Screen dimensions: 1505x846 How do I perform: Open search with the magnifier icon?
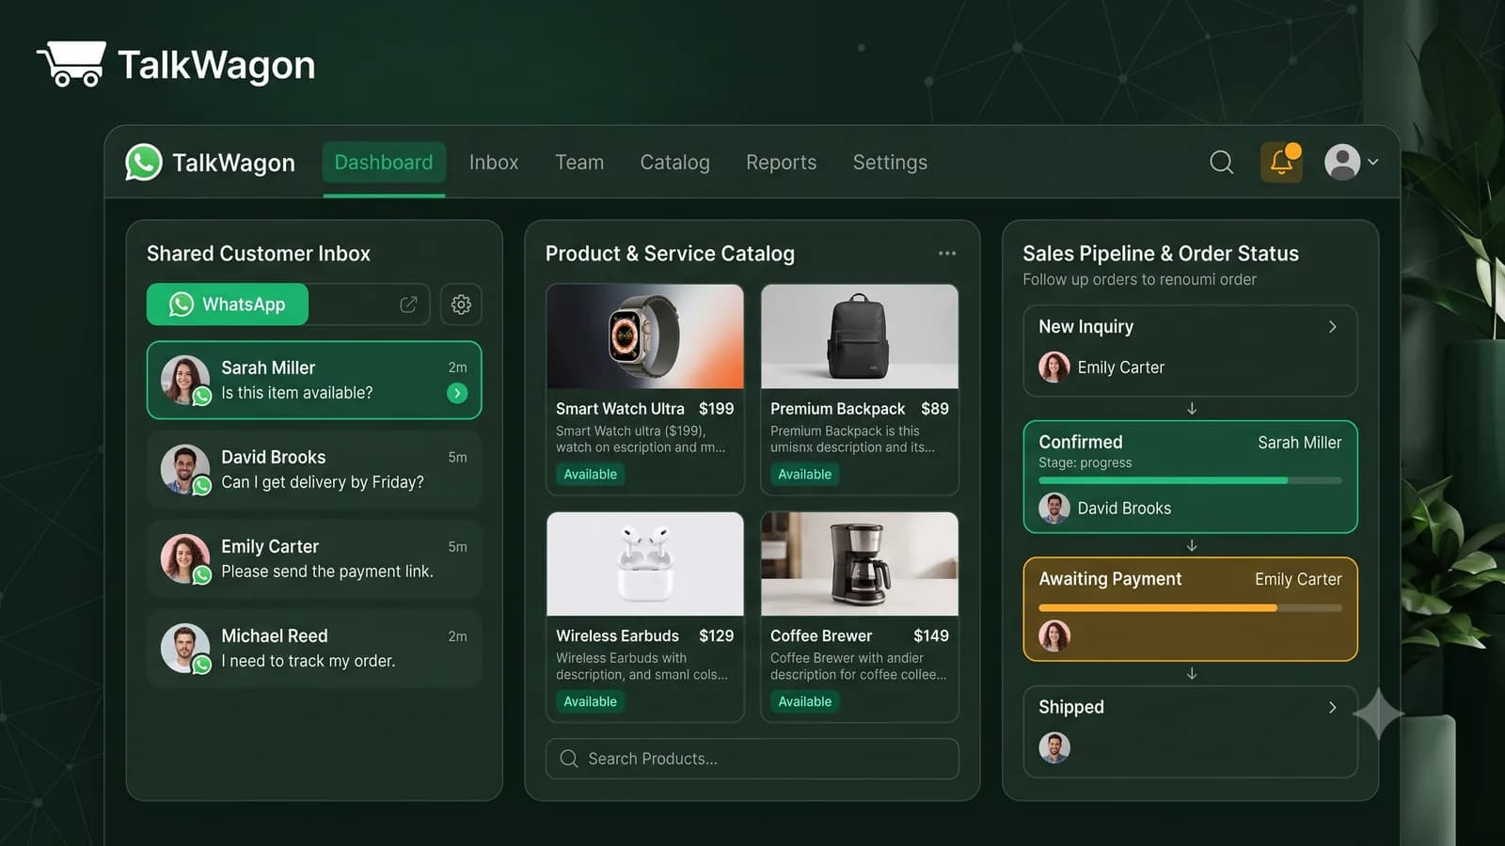[x=1221, y=162]
